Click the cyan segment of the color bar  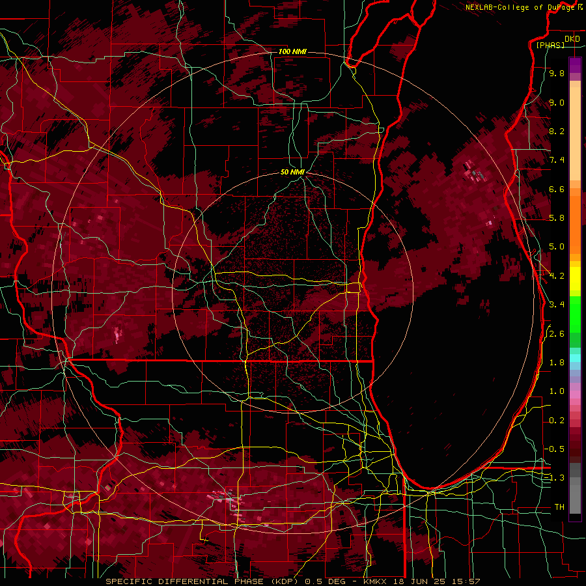pyautogui.click(x=575, y=358)
